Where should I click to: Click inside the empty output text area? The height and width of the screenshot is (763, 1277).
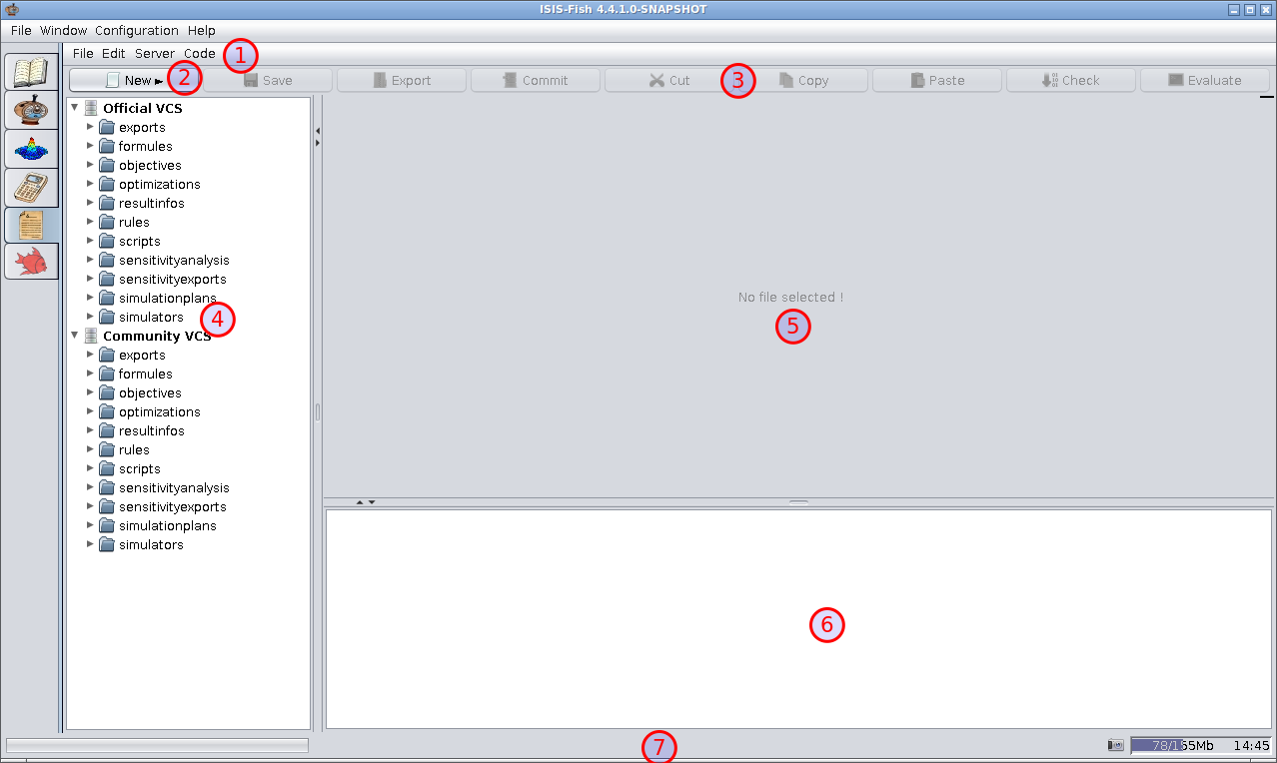pos(798,619)
